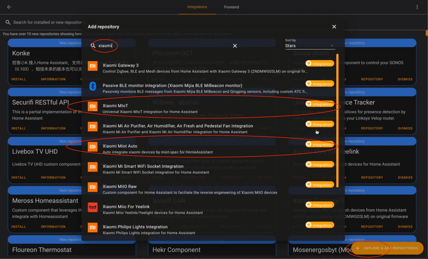The height and width of the screenshot is (259, 428).
Task: Click the Xiaomi Philips Lights Mi icon
Action: click(x=93, y=227)
